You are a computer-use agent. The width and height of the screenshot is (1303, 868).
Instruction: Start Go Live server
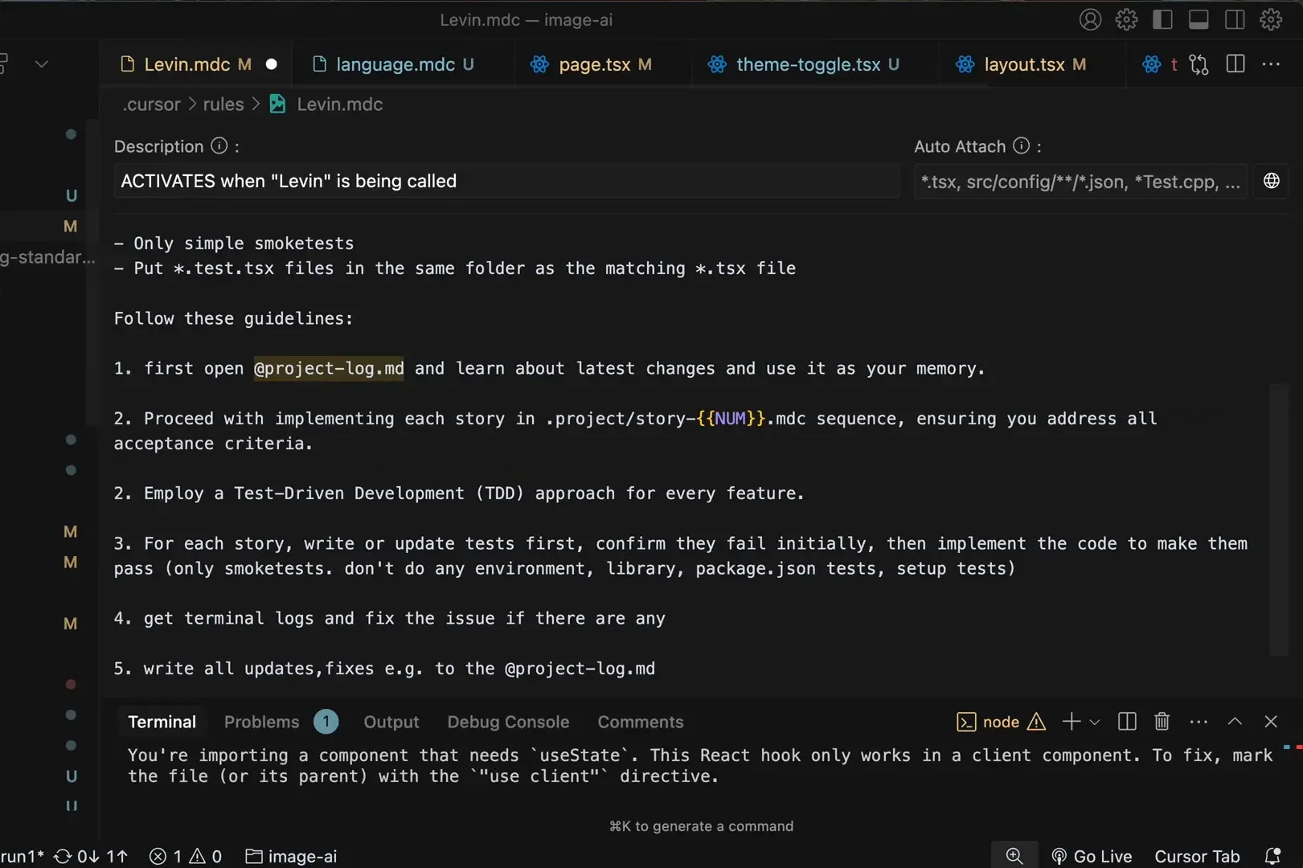pos(1092,857)
